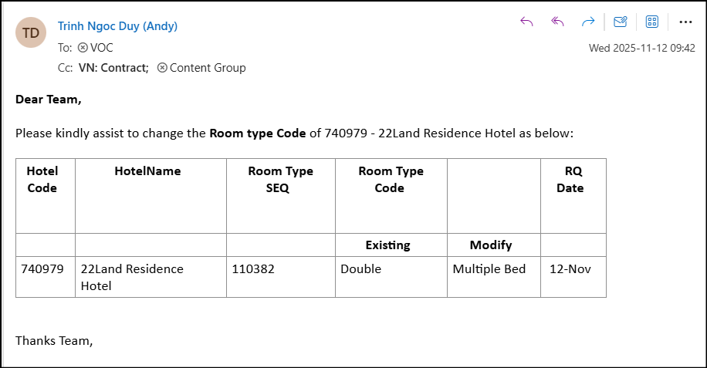Click the presence icon beside VOC
This screenshot has height=368, width=707.
pos(83,47)
